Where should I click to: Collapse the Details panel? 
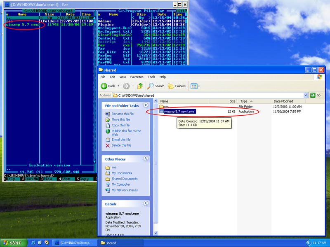pos(146,203)
